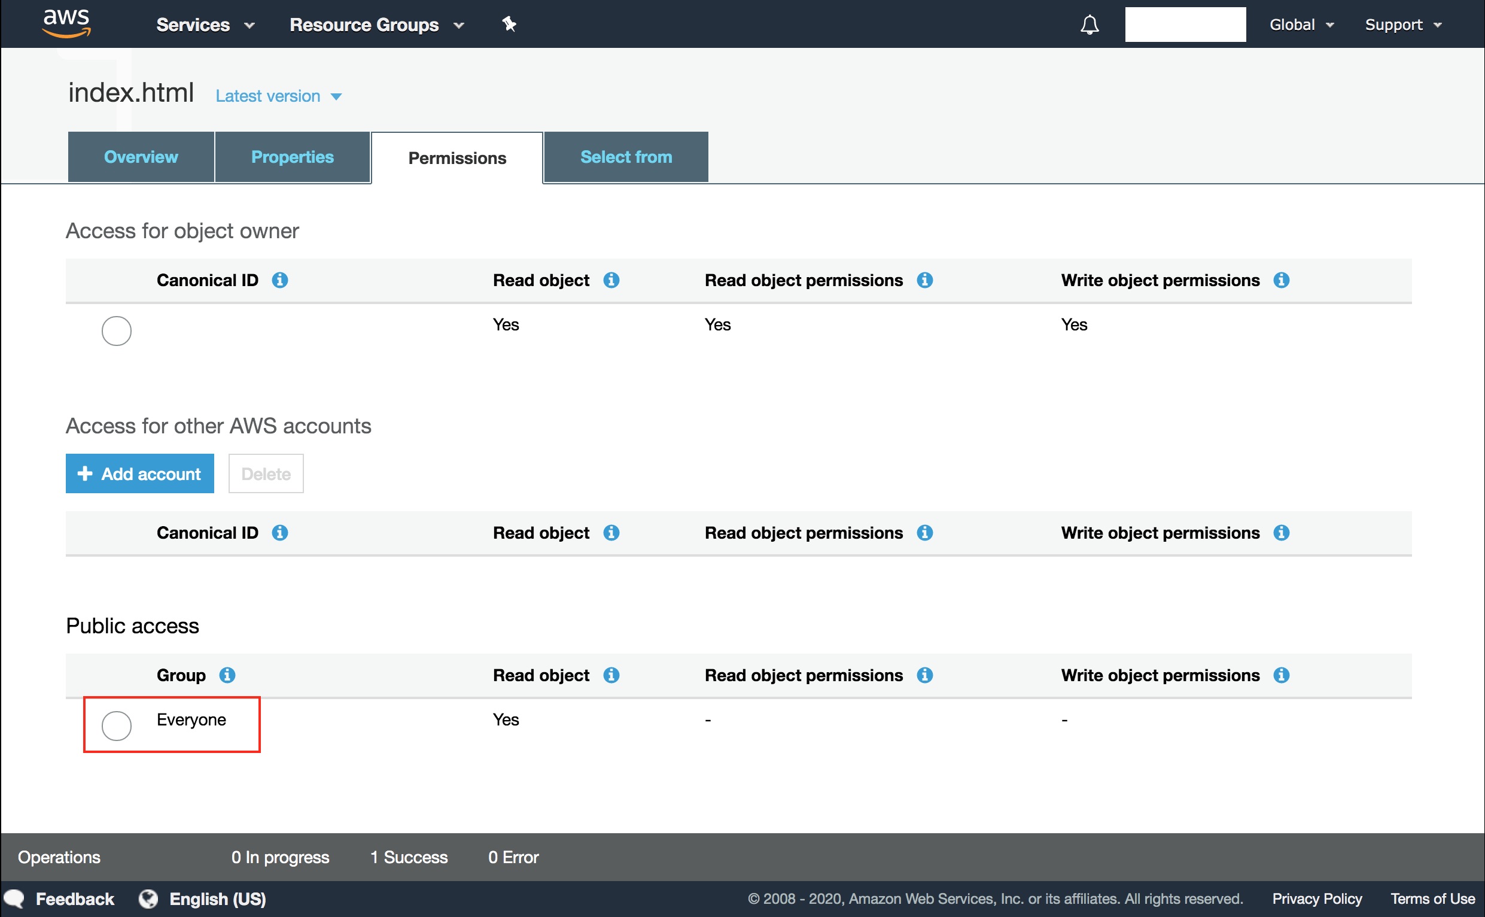Viewport: 1485px width, 917px height.
Task: Change language via English (US)
Action: click(217, 899)
